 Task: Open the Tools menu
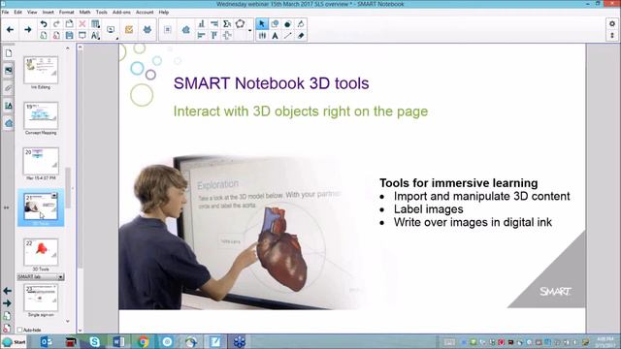pyautogui.click(x=101, y=13)
